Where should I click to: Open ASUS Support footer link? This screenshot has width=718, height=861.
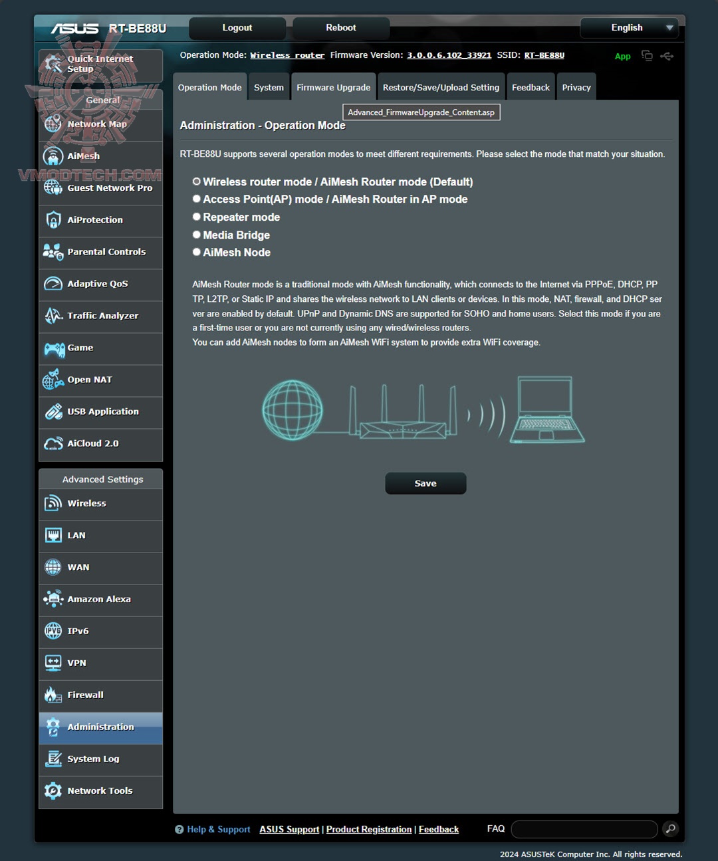tap(289, 829)
